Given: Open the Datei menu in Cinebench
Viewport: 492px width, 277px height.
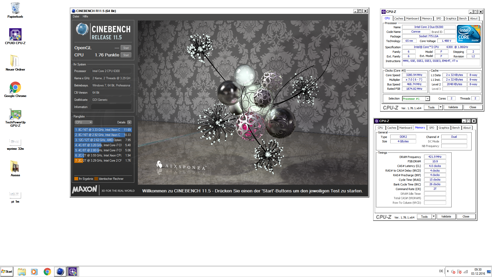Looking at the screenshot, I should [x=76, y=16].
